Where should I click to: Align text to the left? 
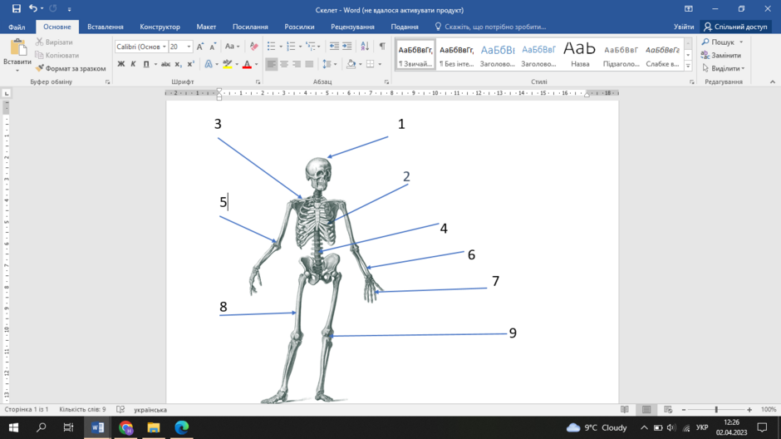click(x=272, y=64)
